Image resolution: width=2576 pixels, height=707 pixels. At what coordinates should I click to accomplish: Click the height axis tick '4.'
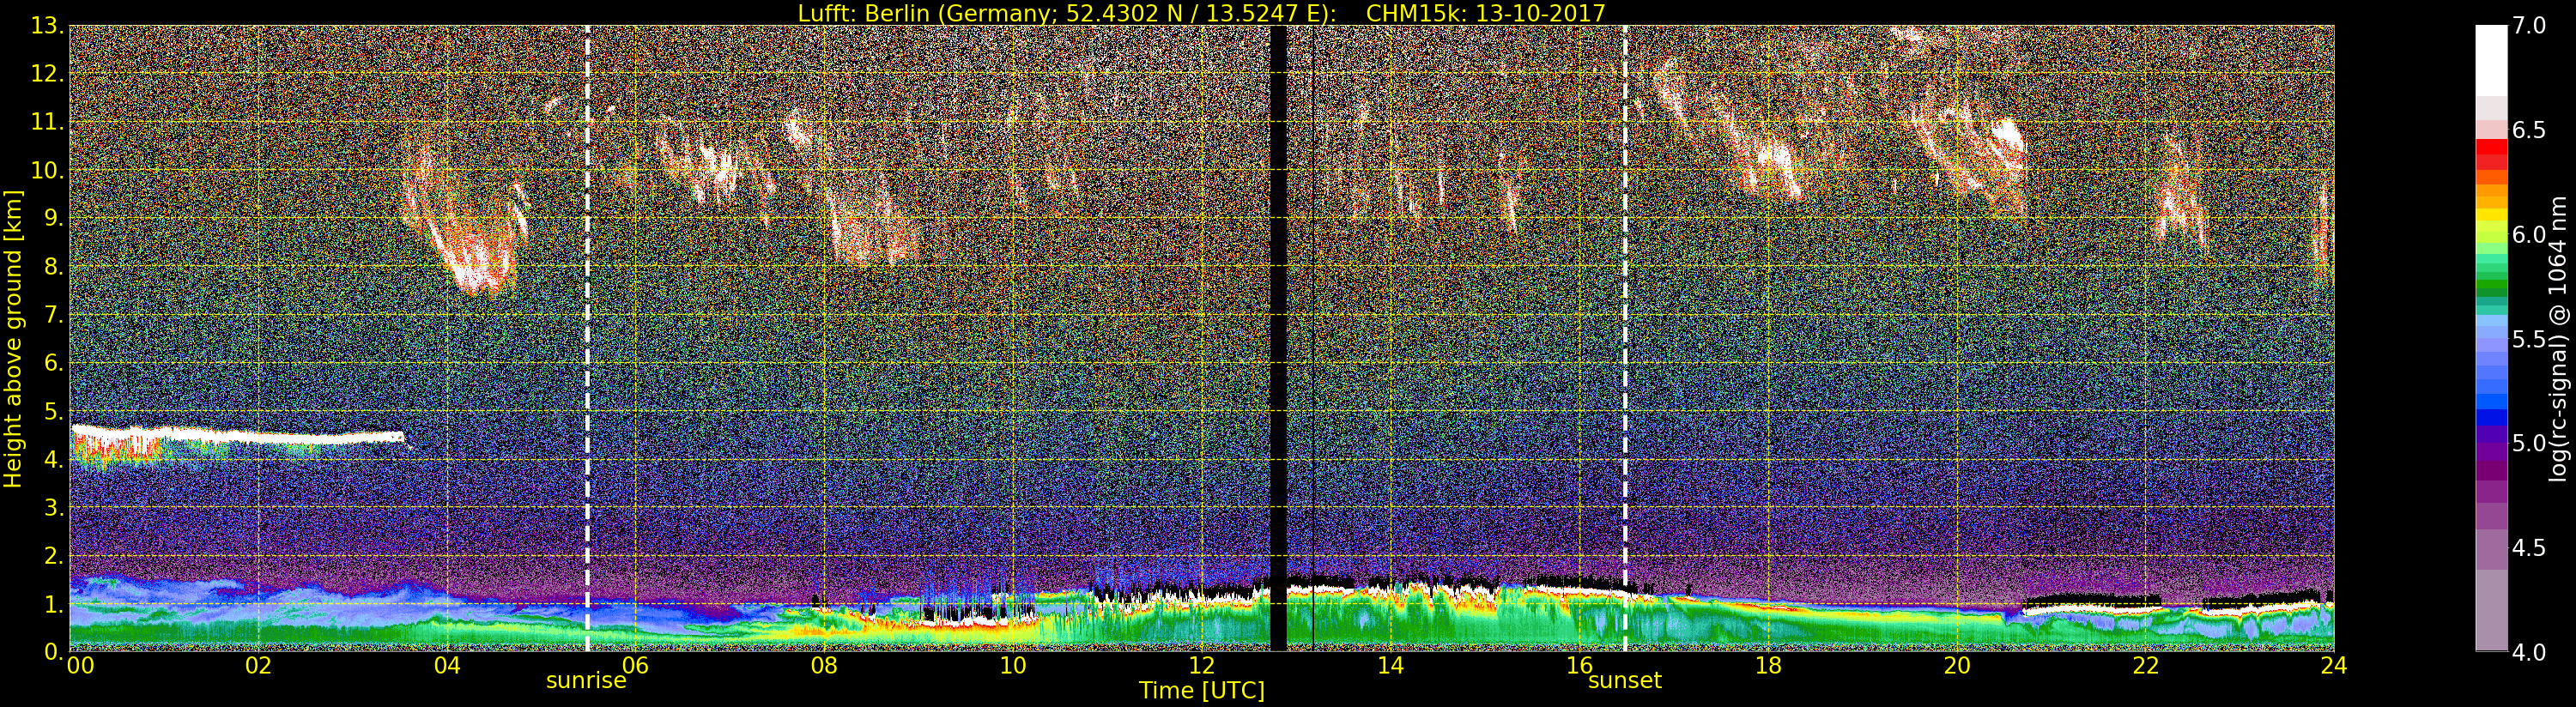[x=54, y=459]
